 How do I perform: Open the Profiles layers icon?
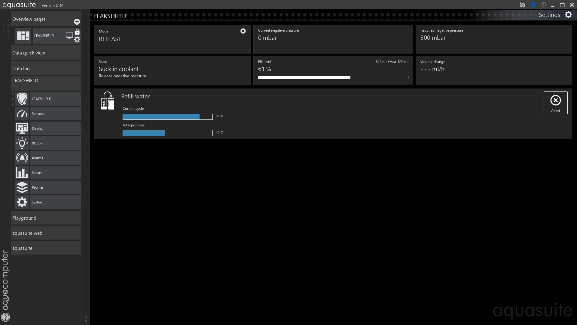click(22, 187)
